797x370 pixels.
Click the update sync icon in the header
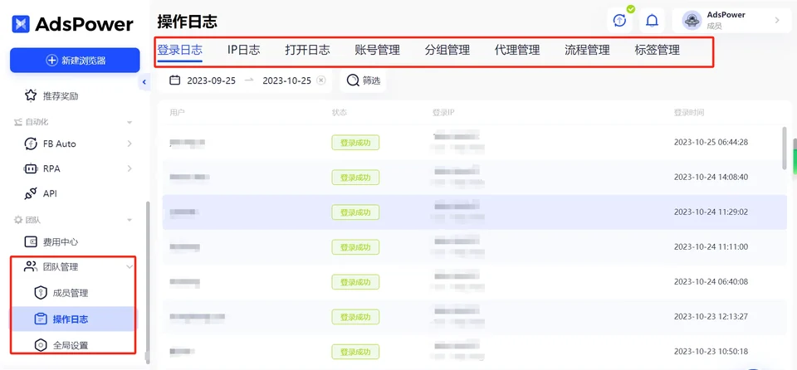619,21
